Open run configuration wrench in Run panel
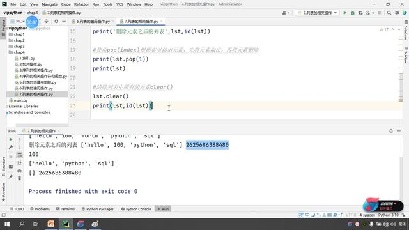This screenshot has width=409, height=230. 11,148
